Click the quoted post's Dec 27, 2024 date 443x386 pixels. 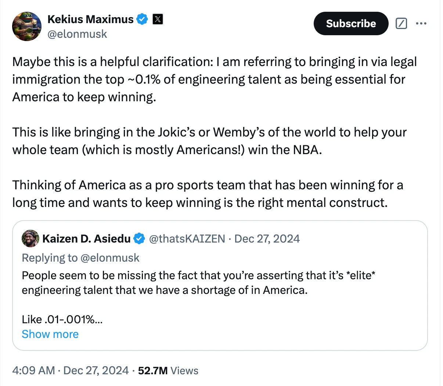(267, 239)
